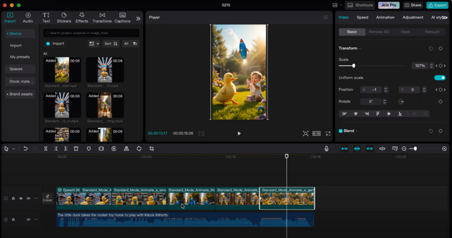This screenshot has height=238, width=452.
Task: Start voiceover recording with microphone icon
Action: pos(326,149)
